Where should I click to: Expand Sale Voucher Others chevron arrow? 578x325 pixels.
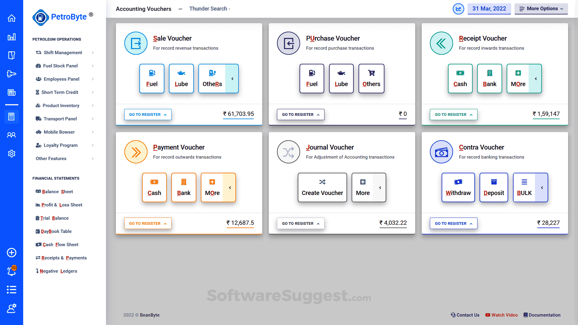pos(232,79)
